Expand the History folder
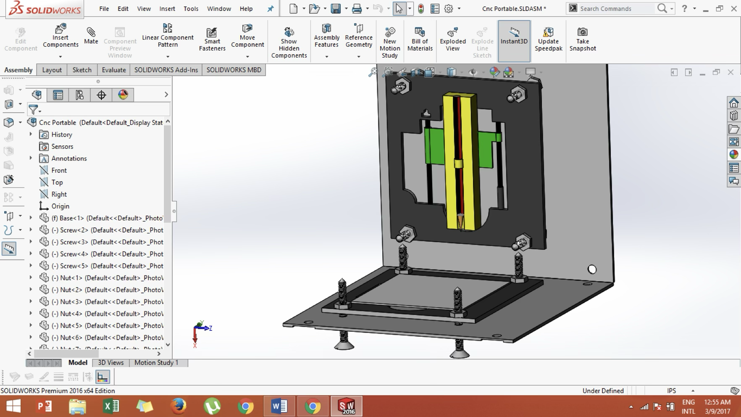 click(x=30, y=134)
